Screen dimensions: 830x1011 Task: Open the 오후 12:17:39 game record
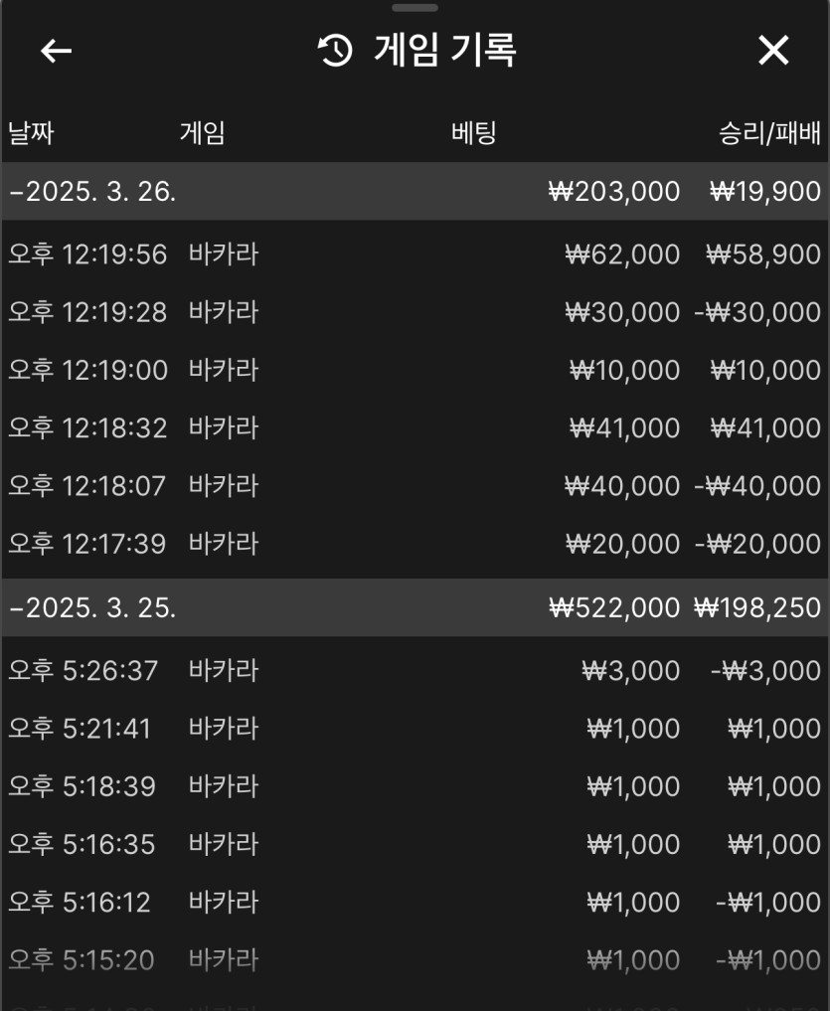point(415,544)
